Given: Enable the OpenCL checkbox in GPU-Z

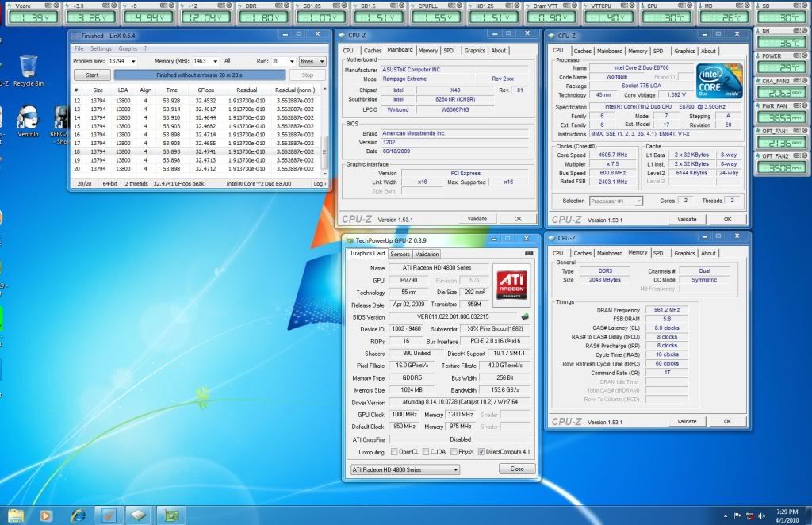Looking at the screenshot, I should coord(395,452).
